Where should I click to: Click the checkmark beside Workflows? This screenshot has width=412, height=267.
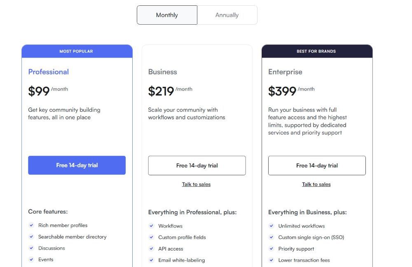tap(151, 225)
